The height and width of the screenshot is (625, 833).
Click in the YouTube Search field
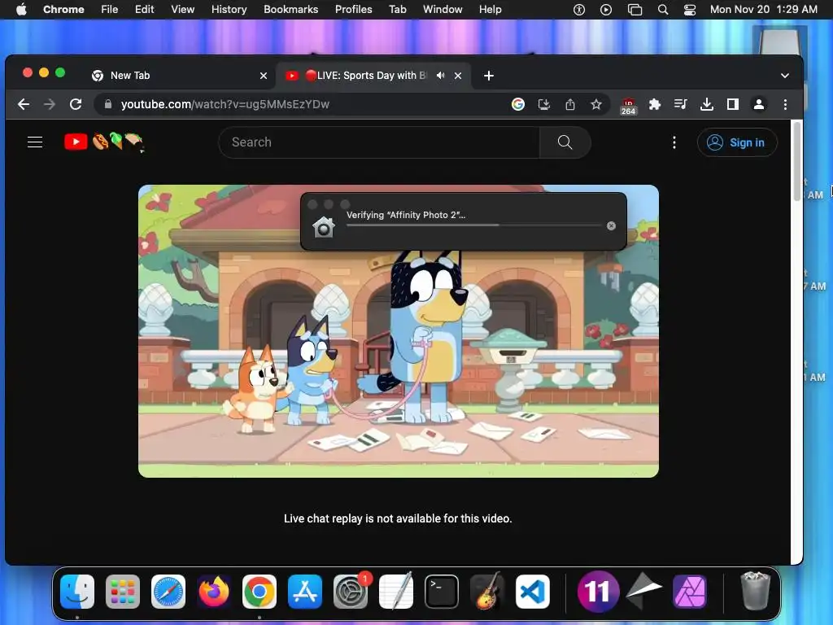point(379,142)
